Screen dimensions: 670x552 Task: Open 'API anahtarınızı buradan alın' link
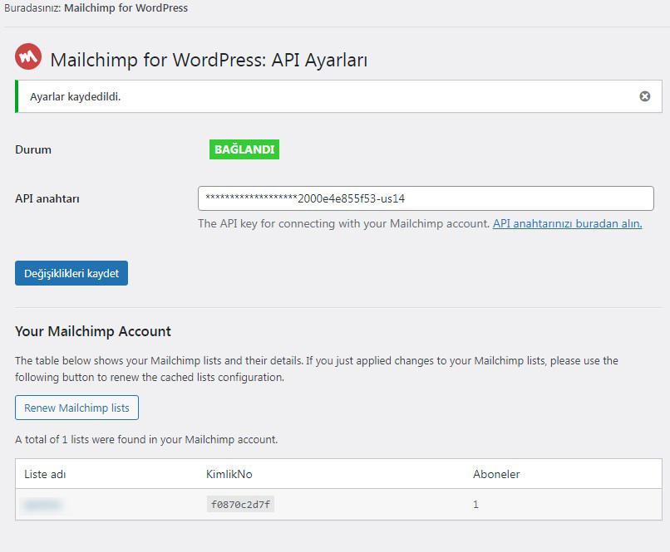[x=567, y=223]
